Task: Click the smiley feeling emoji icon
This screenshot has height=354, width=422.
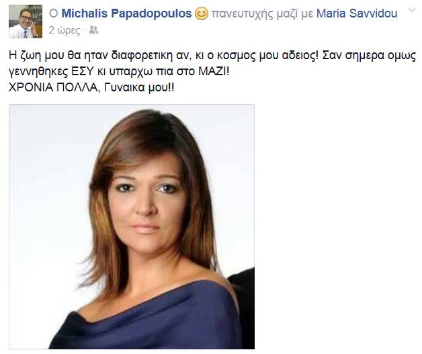Action: click(x=202, y=13)
